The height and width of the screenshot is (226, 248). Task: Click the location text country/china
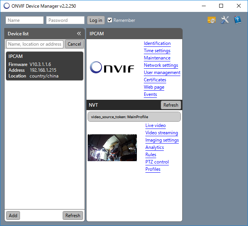44,76
